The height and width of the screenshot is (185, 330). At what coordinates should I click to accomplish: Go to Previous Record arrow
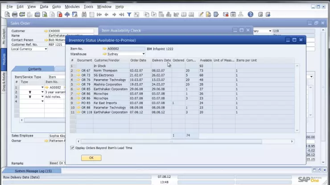pyautogui.click(x=107, y=15)
